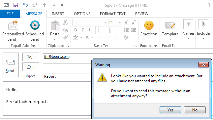The width and height of the screenshot is (213, 120).
Task: Toggle Underline formatting
Action: (90, 30)
